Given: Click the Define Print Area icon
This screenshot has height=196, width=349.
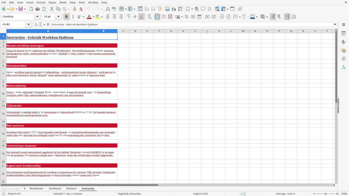Looking at the screenshot, I should [x=217, y=9].
